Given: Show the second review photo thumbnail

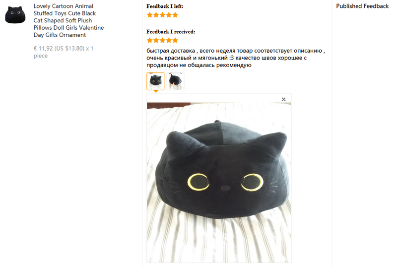Looking at the screenshot, I should click(176, 81).
